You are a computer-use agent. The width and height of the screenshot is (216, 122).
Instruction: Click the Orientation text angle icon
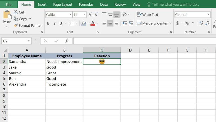coord(125,15)
